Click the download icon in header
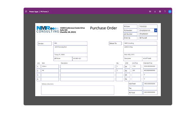The image size is (196, 120). (155, 12)
